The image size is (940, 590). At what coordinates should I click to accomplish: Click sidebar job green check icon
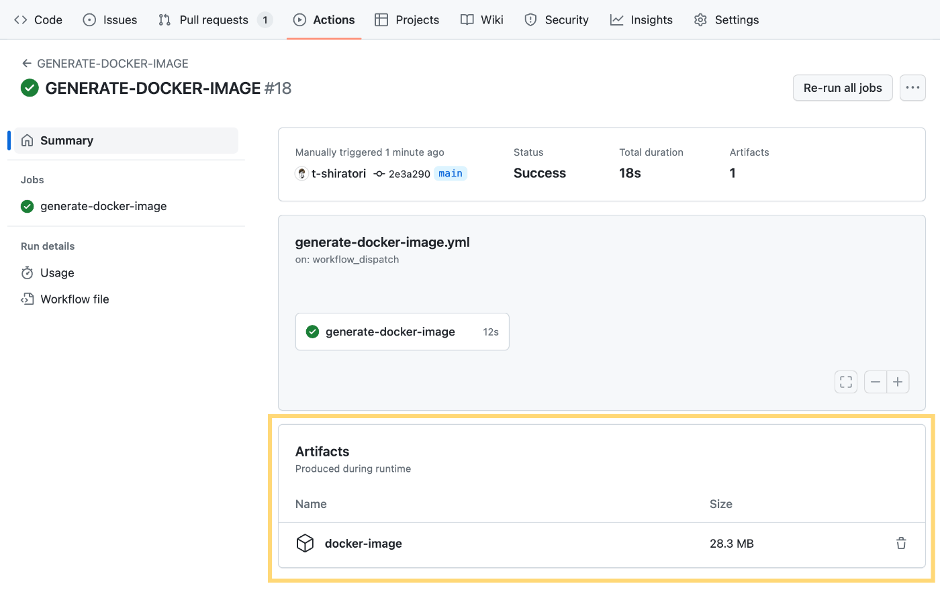point(27,206)
